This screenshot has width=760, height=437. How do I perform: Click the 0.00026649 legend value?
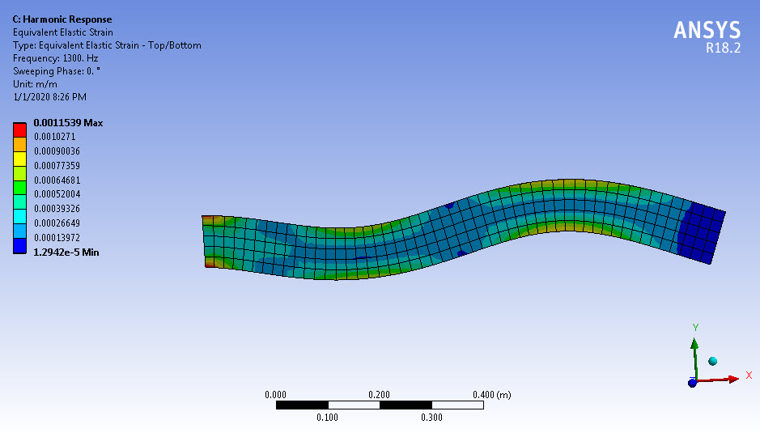(x=57, y=223)
